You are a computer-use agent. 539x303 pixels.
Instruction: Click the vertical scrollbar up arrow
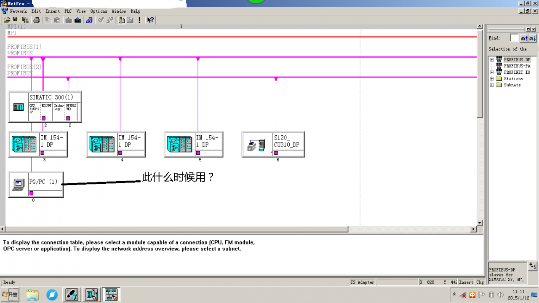480,27
